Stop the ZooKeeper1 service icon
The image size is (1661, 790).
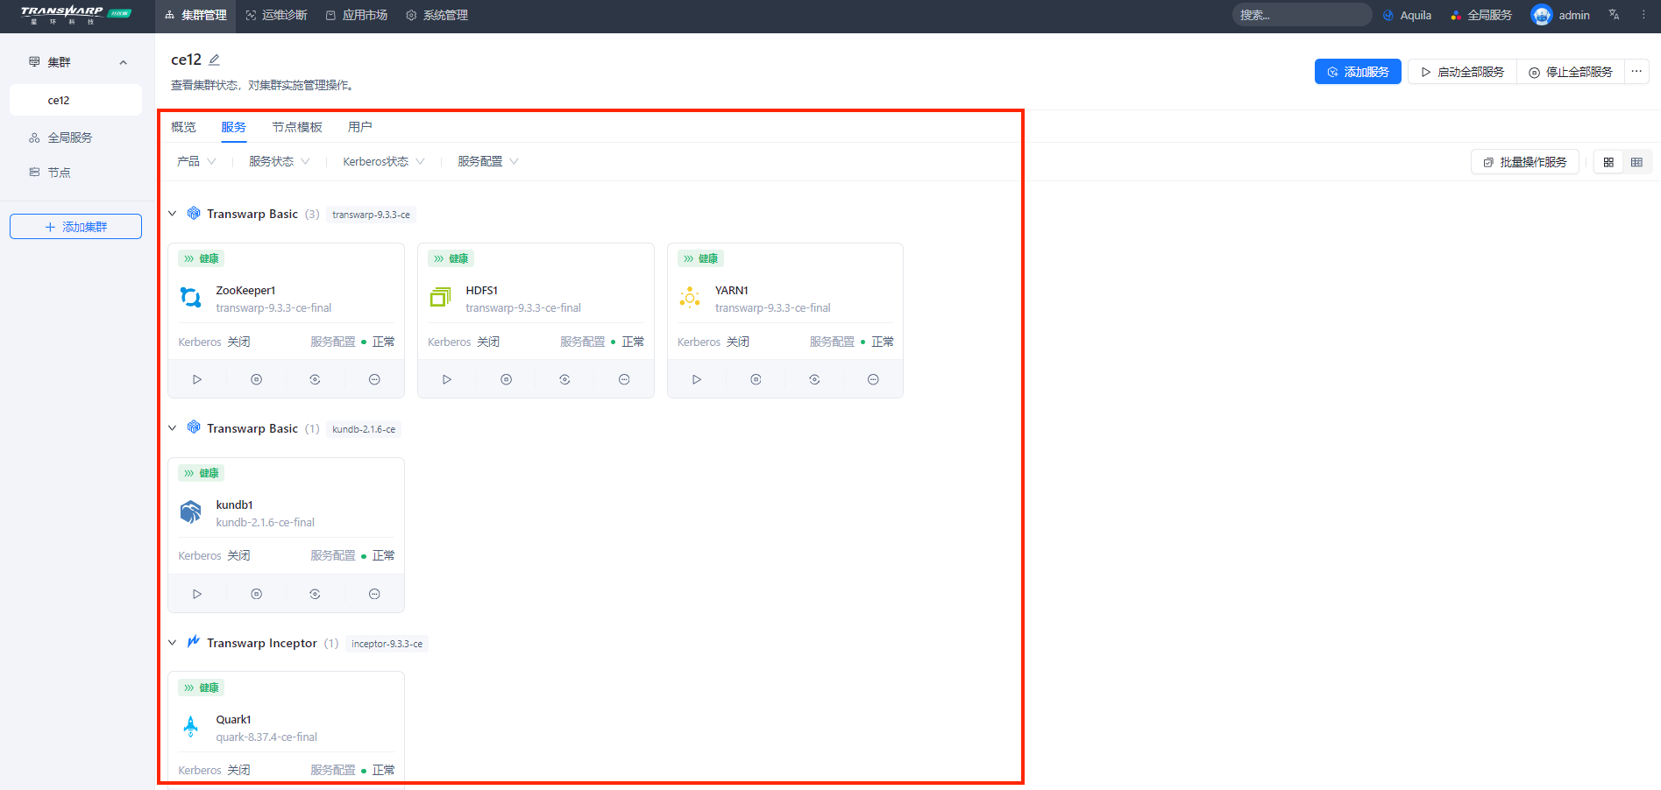click(x=256, y=379)
